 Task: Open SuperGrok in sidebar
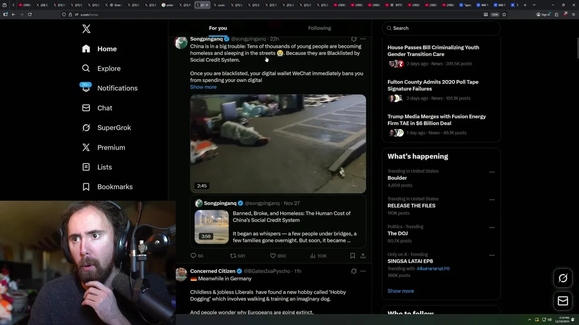(x=106, y=128)
